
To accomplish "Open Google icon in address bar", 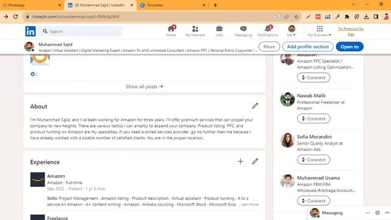I will pyautogui.click(x=277, y=16).
